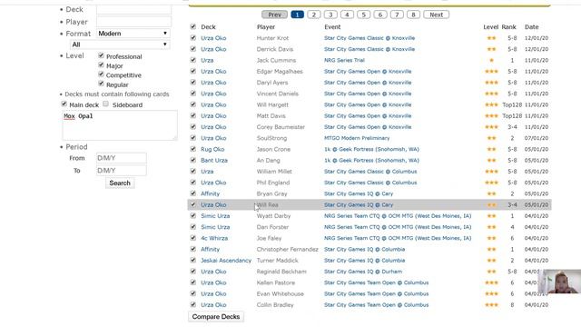581x327 pixels.
Task: Uncheck the Competitive level checkbox
Action: click(101, 74)
